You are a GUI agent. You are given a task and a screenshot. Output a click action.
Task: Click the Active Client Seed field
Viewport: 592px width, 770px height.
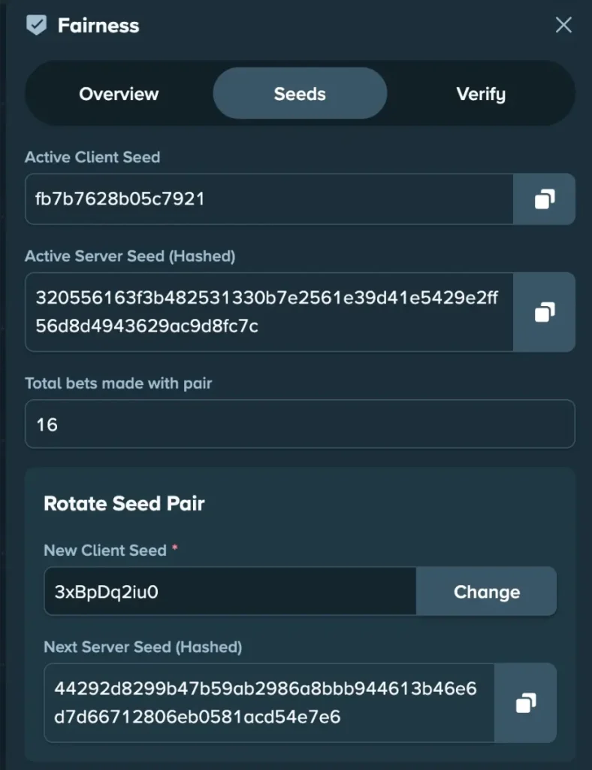pos(269,199)
